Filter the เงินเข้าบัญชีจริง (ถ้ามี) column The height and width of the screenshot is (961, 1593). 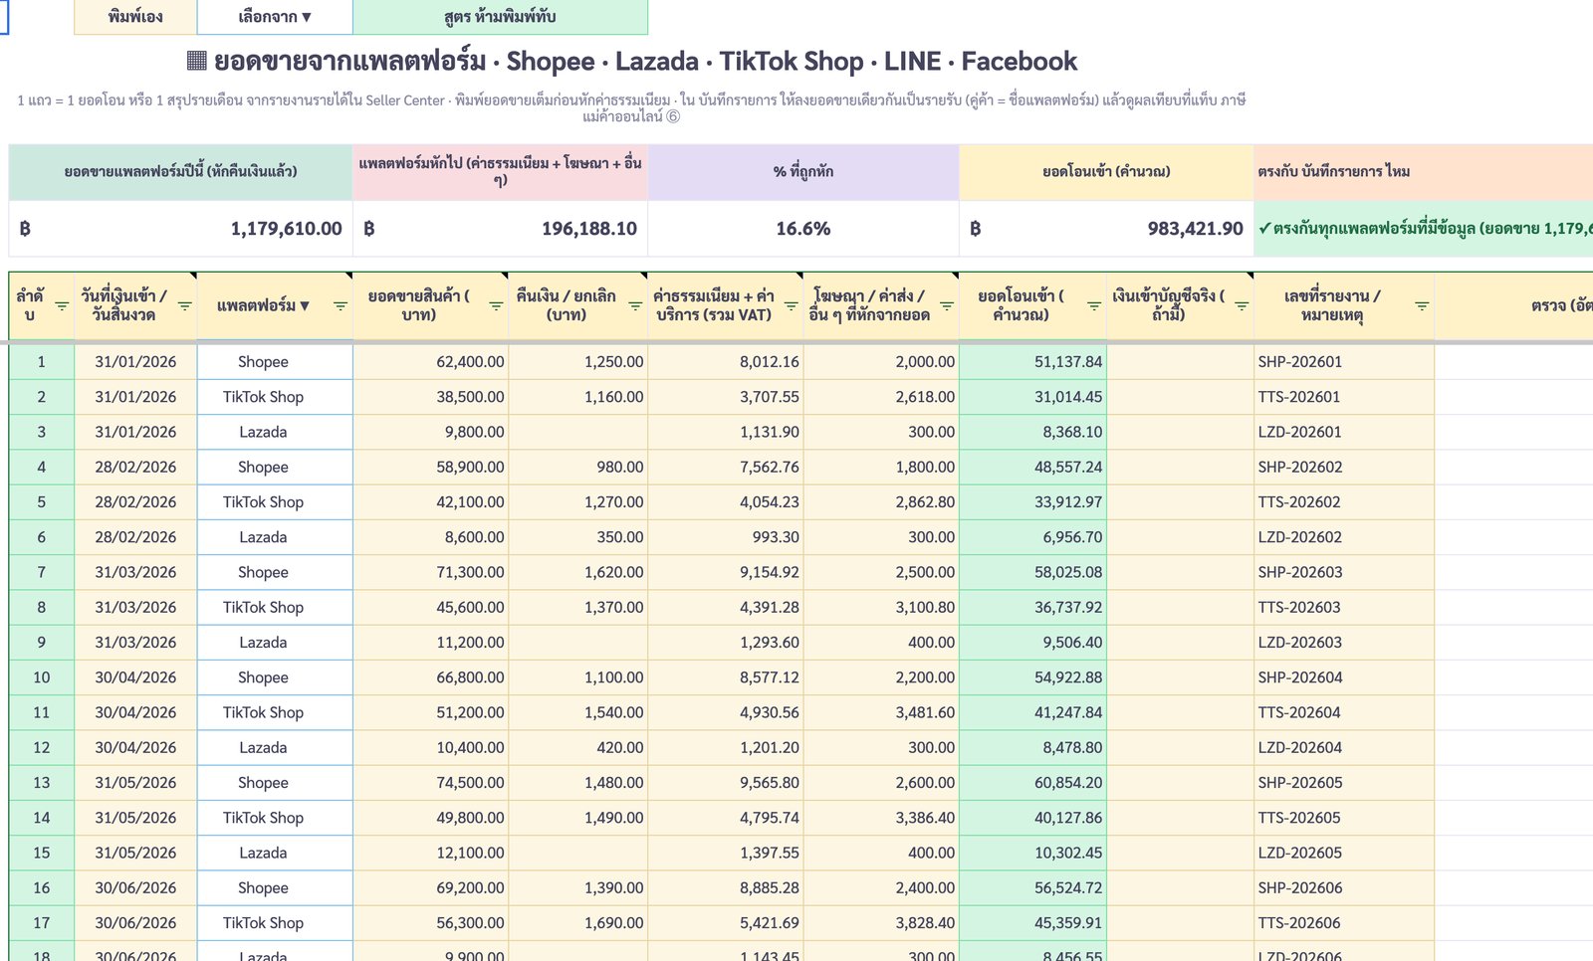[1242, 305]
